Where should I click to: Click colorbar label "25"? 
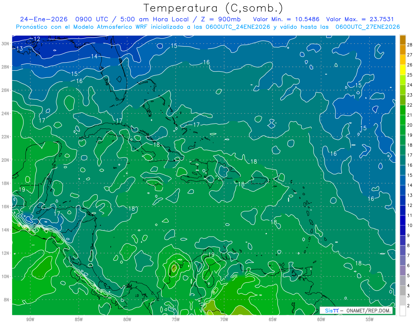(410, 75)
